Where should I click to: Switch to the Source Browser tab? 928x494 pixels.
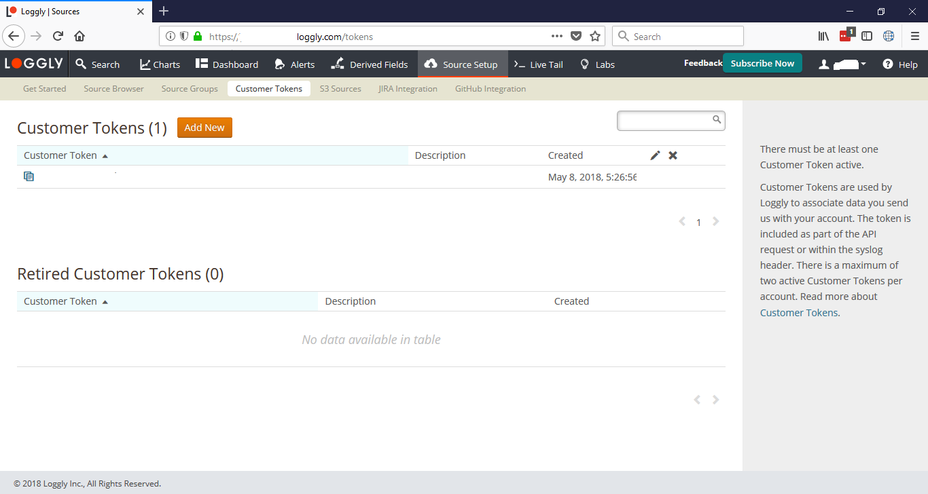114,89
